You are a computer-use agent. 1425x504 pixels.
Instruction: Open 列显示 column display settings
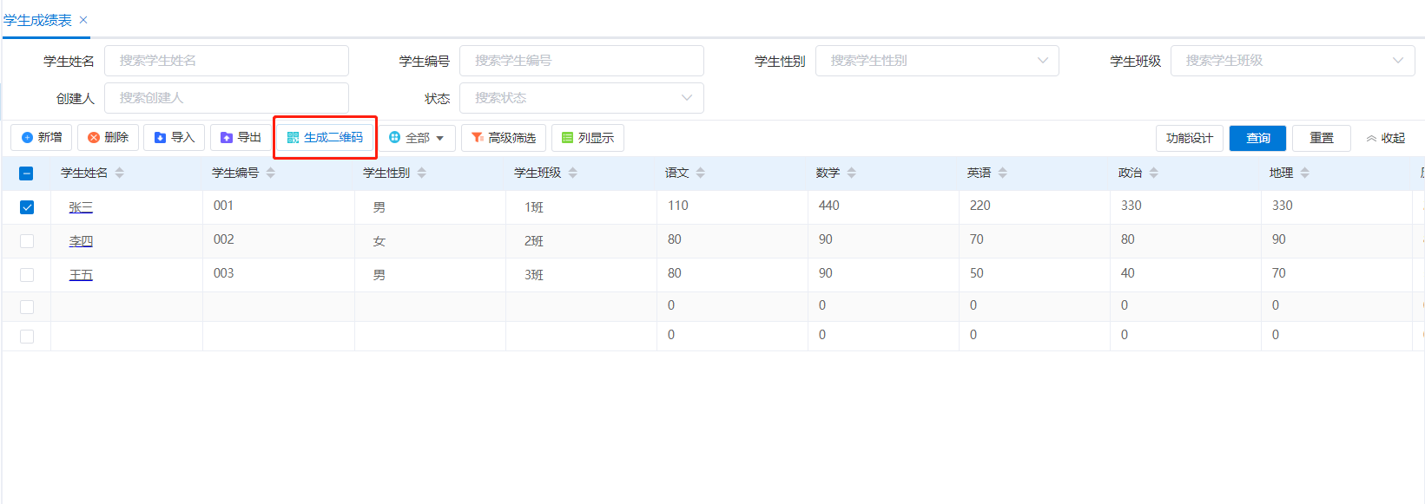pos(588,138)
